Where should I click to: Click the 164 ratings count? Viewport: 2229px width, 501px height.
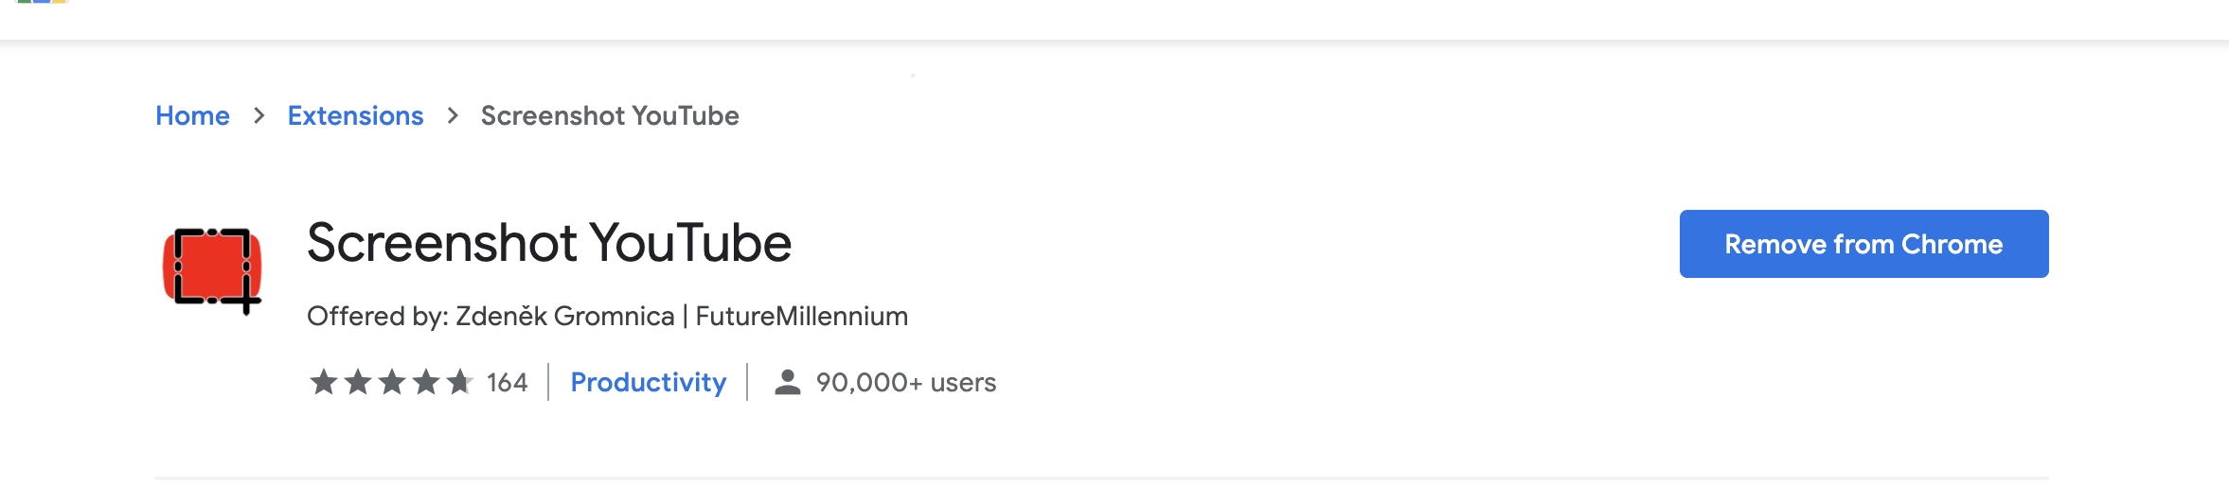click(507, 382)
